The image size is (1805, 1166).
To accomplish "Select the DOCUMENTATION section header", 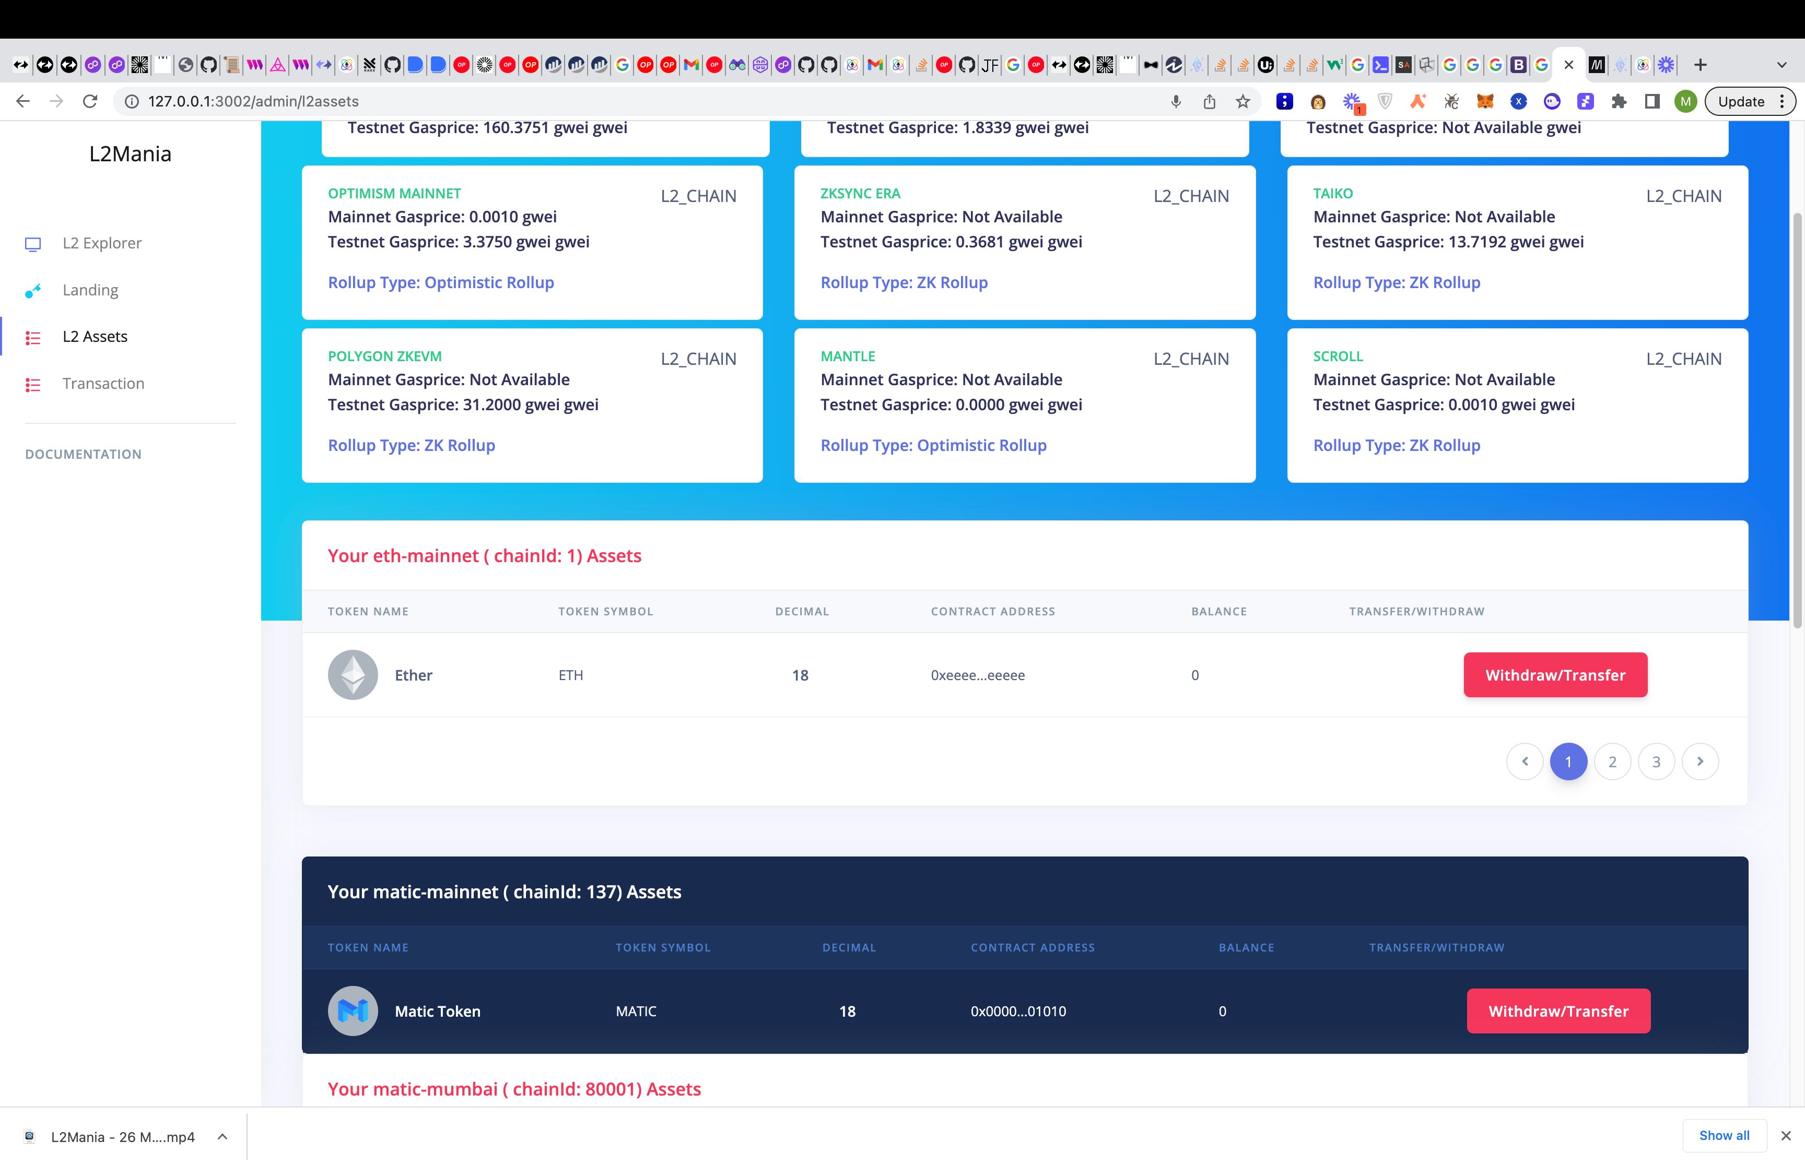I will pos(83,454).
